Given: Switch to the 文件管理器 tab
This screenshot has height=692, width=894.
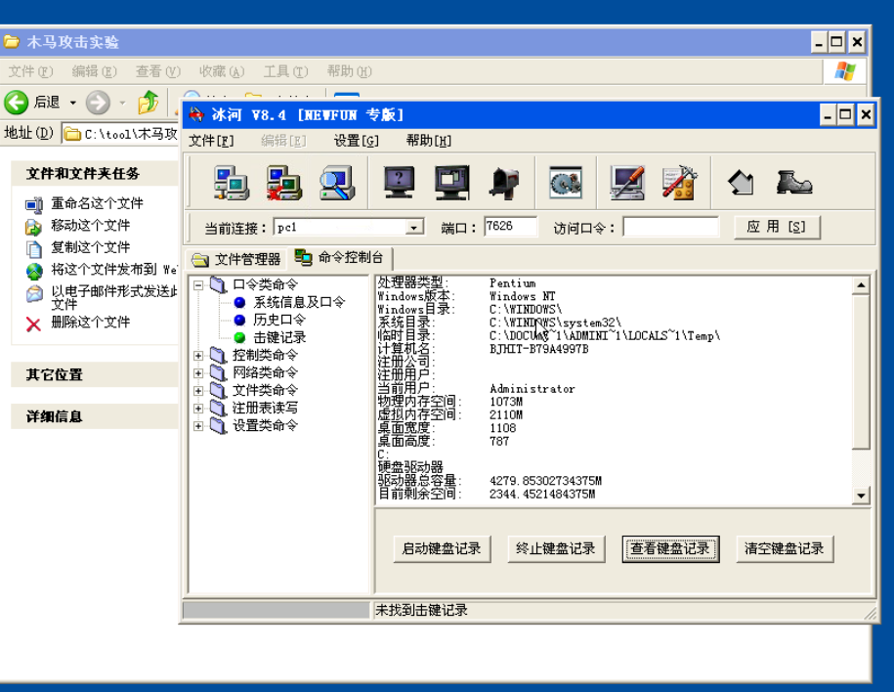Looking at the screenshot, I should (x=236, y=260).
